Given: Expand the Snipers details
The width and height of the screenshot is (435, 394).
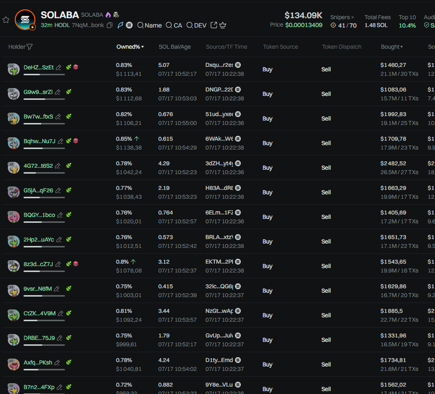Looking at the screenshot, I should pos(341,17).
